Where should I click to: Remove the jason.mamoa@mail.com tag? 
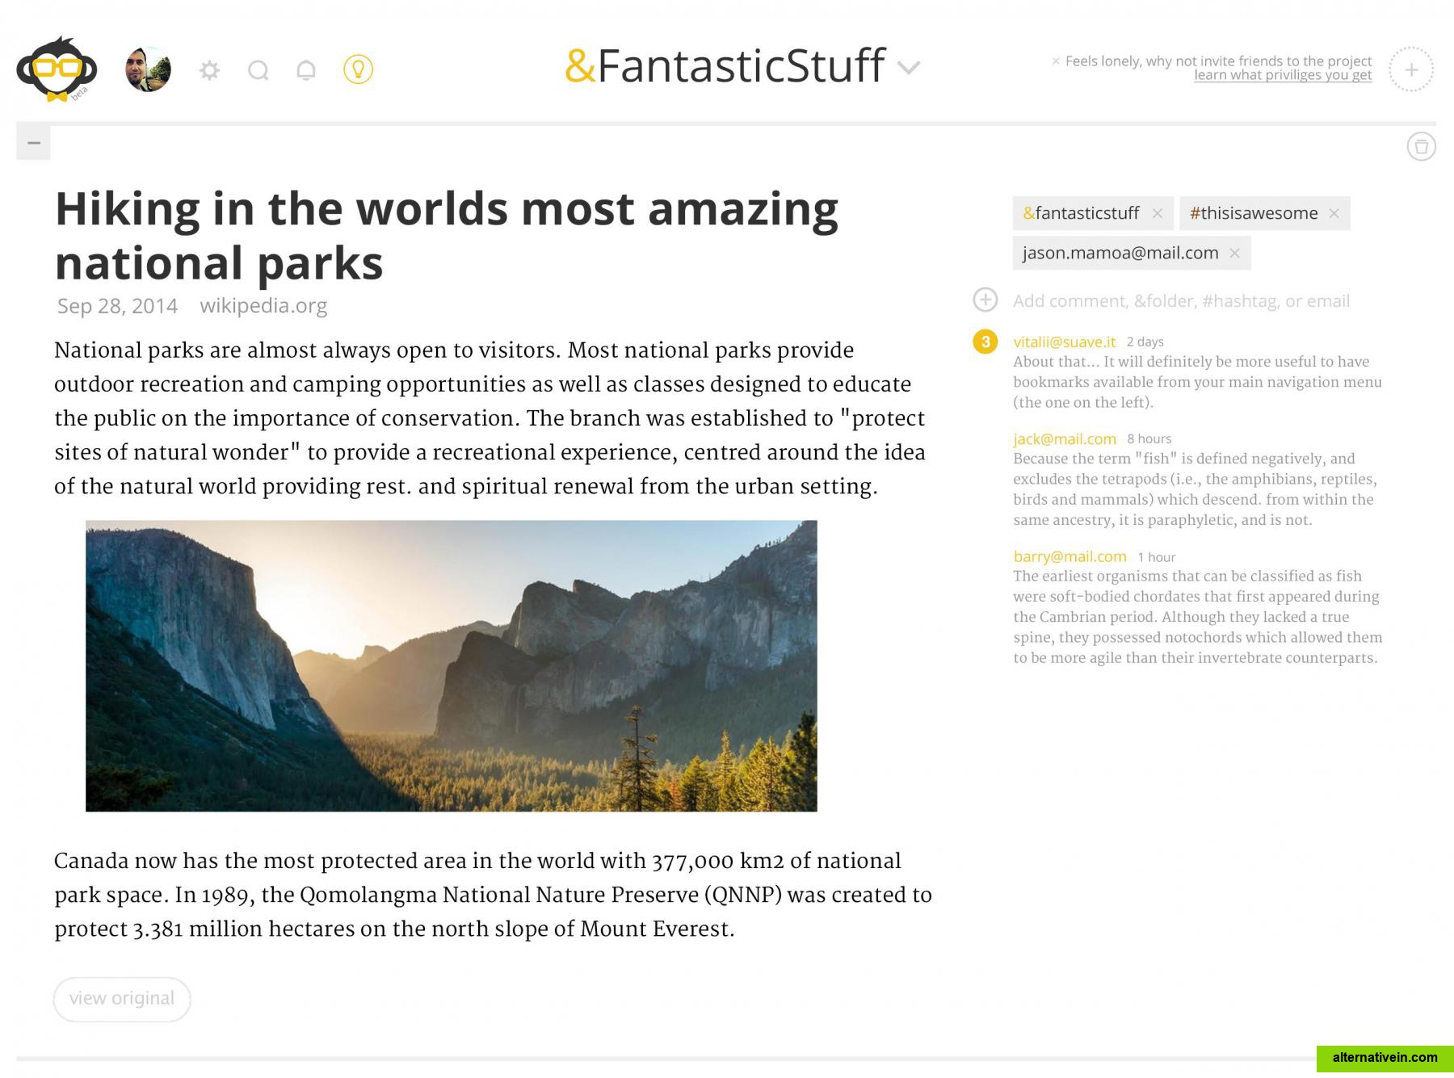point(1234,253)
